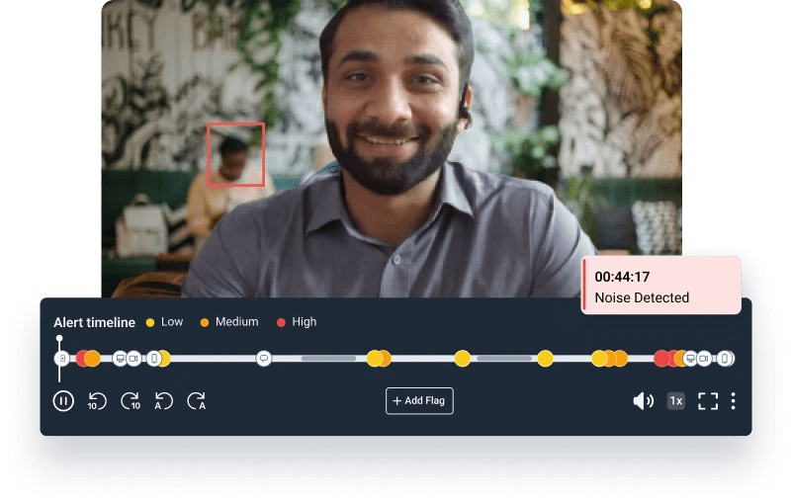Open the 1x playback speed selector
This screenshot has height=502, width=791.
point(676,401)
